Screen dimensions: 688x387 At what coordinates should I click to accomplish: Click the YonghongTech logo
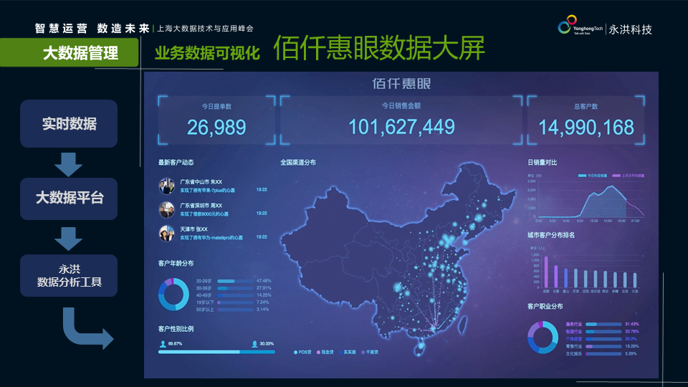[x=580, y=26]
